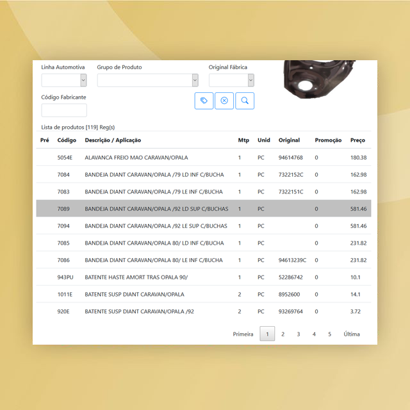
Task: Click price 14.1
Action: pos(356,294)
